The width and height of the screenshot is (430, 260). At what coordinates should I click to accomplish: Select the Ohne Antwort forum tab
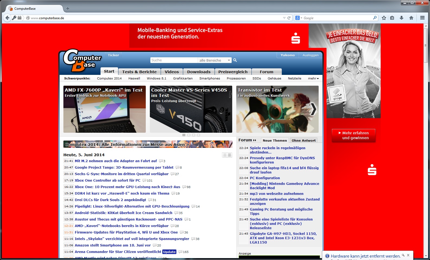[x=304, y=140]
